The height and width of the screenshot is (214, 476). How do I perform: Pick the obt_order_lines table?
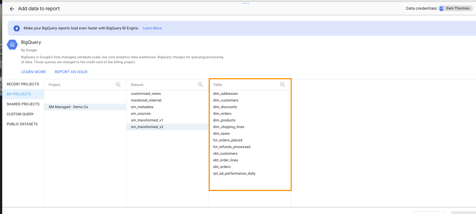[x=250, y=160]
